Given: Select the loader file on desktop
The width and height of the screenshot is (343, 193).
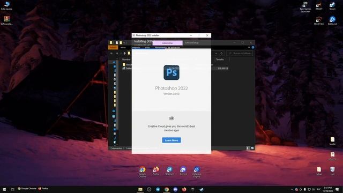Looking at the screenshot, I should point(332,141).
